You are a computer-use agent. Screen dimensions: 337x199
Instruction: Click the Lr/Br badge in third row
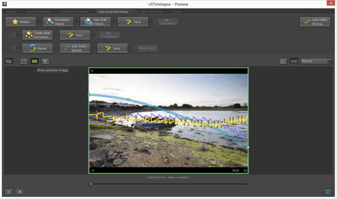coord(13,48)
